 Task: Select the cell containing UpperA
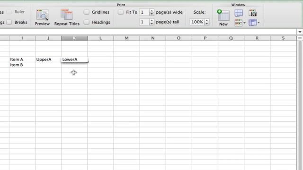click(48, 59)
